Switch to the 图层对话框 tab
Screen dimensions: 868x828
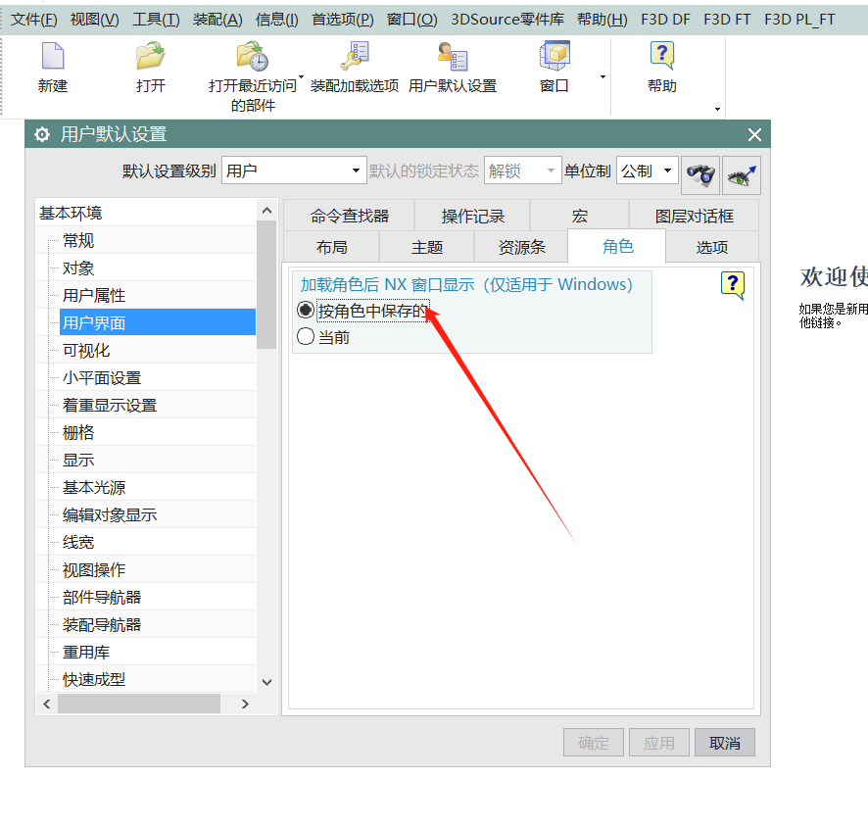coord(695,216)
